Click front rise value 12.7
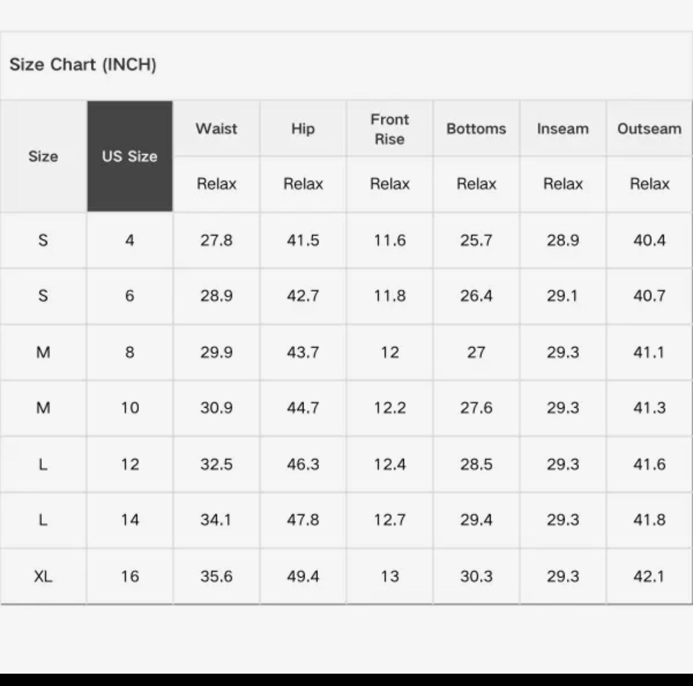 [x=389, y=520]
